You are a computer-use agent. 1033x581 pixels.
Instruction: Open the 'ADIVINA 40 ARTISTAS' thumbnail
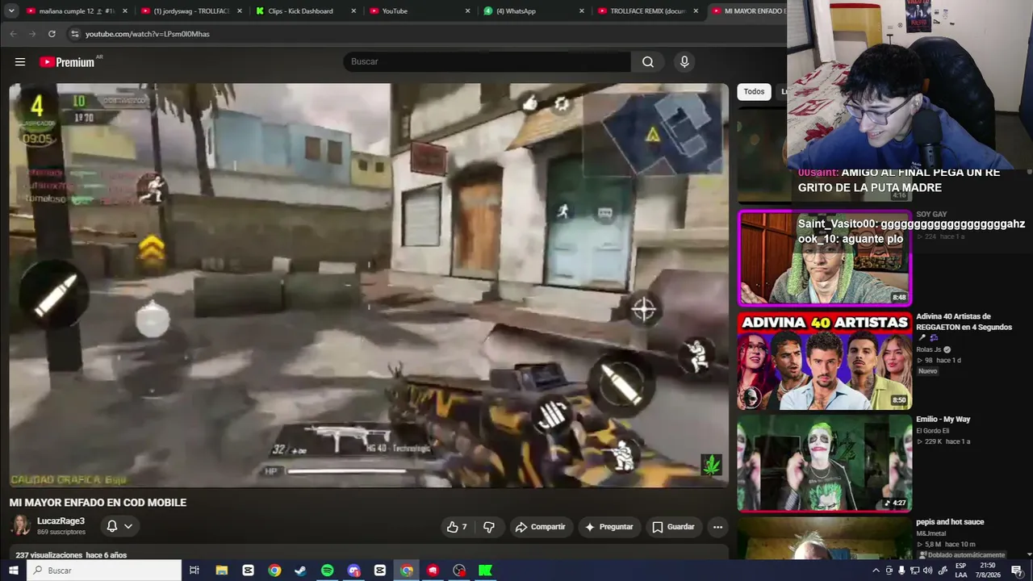[825, 362]
